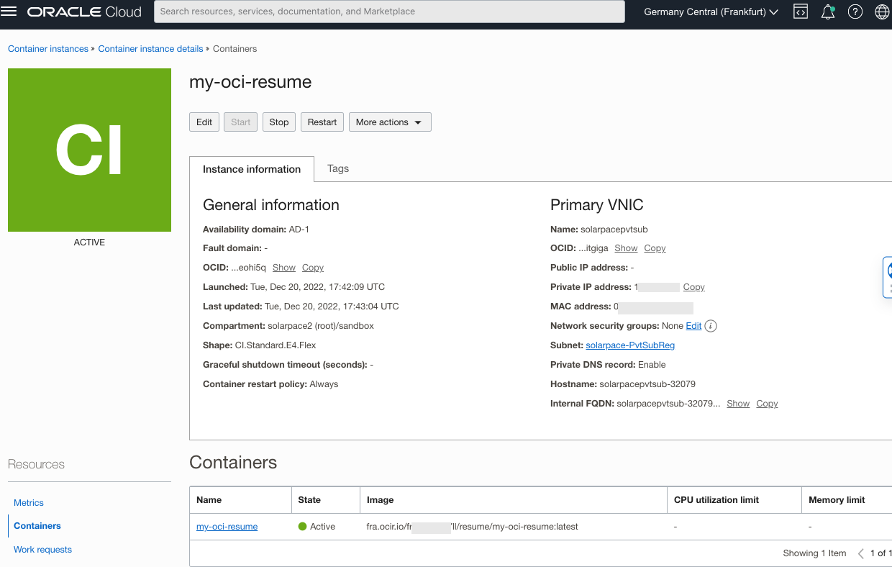Click the Compartment solarpace2 (root)/sandbox value
The image size is (892, 567).
tap(321, 326)
